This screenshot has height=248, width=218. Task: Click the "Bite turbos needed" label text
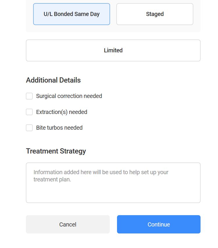point(59,128)
